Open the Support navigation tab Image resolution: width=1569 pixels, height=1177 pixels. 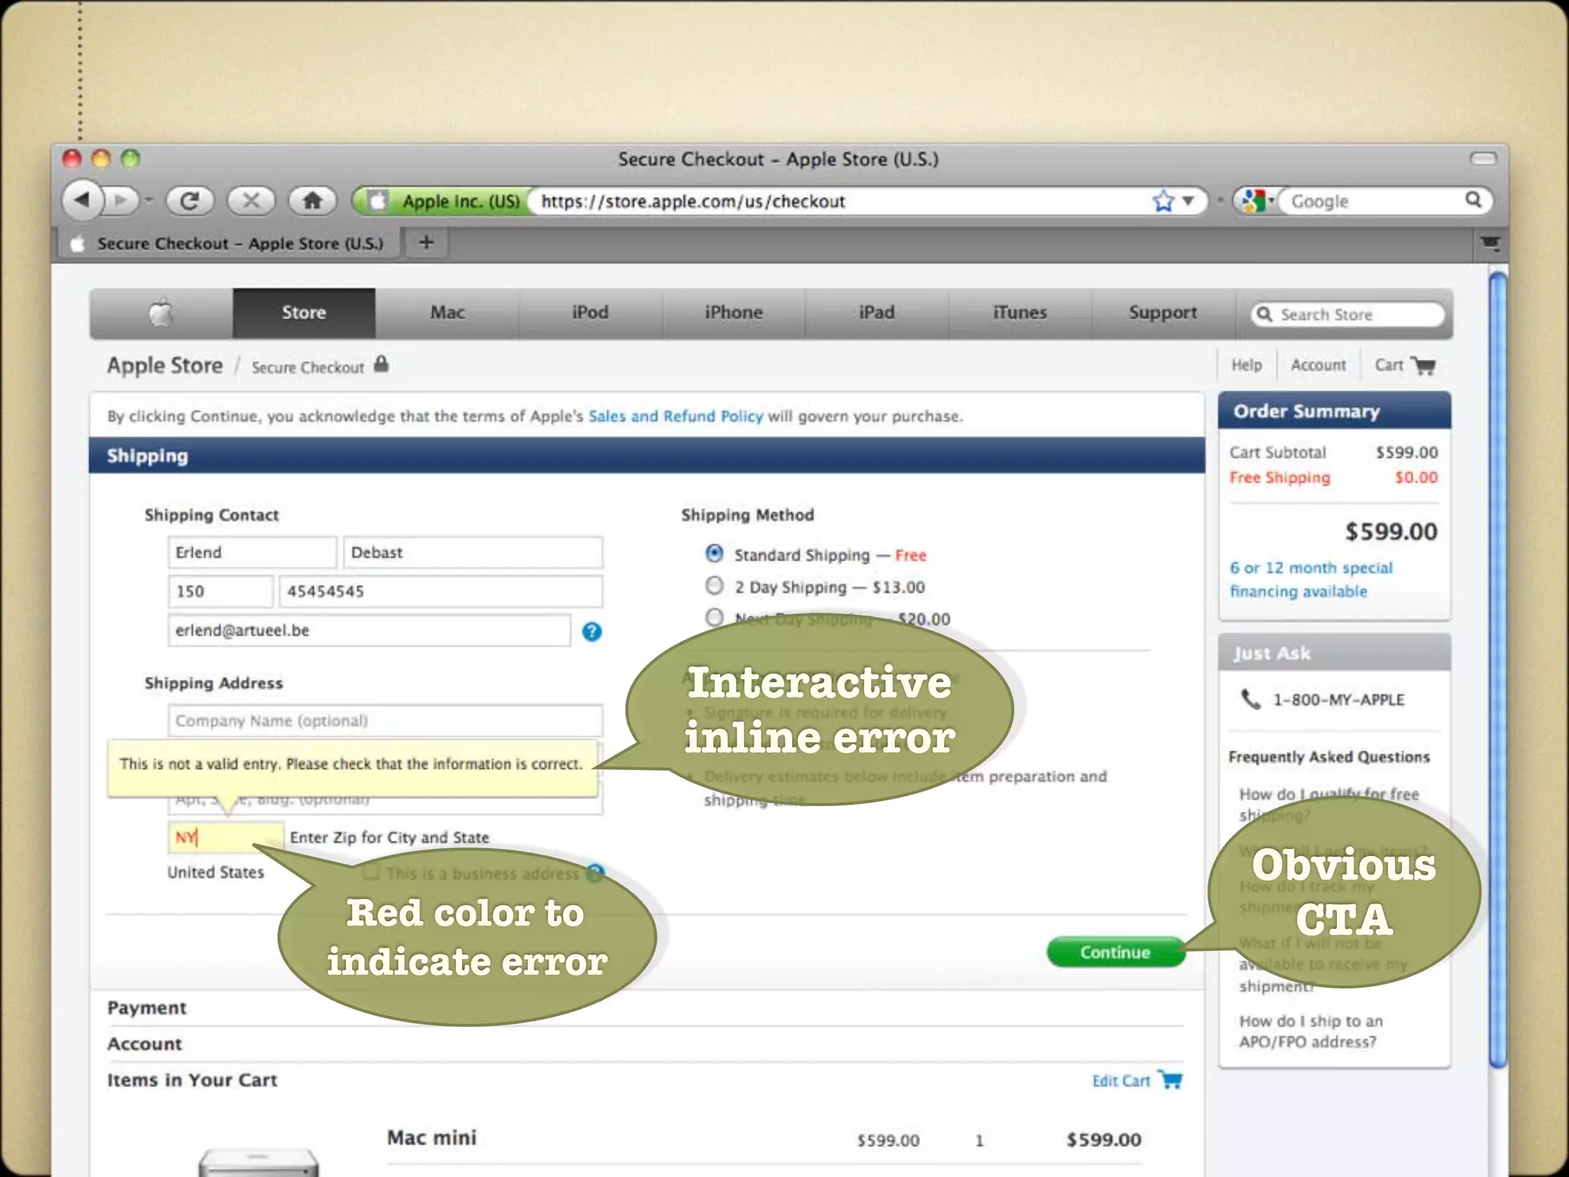(x=1163, y=313)
